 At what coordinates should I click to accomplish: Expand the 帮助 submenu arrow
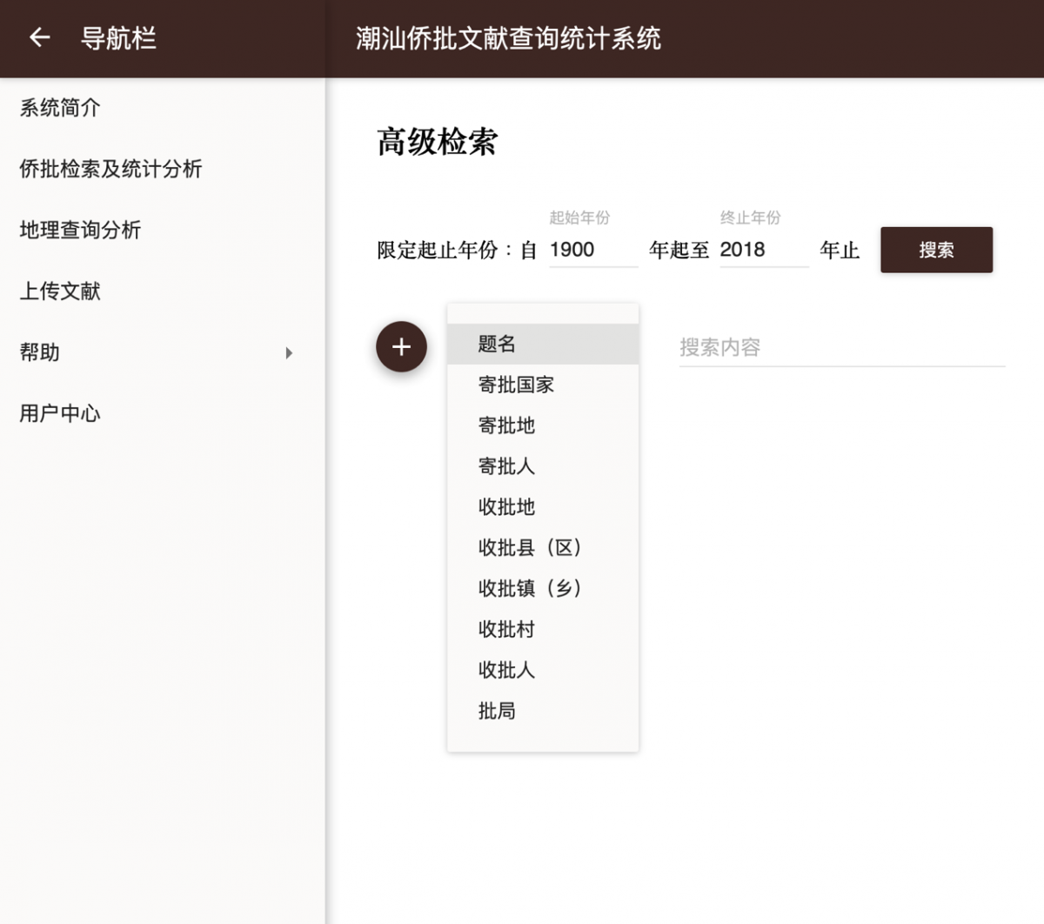pyautogui.click(x=289, y=352)
